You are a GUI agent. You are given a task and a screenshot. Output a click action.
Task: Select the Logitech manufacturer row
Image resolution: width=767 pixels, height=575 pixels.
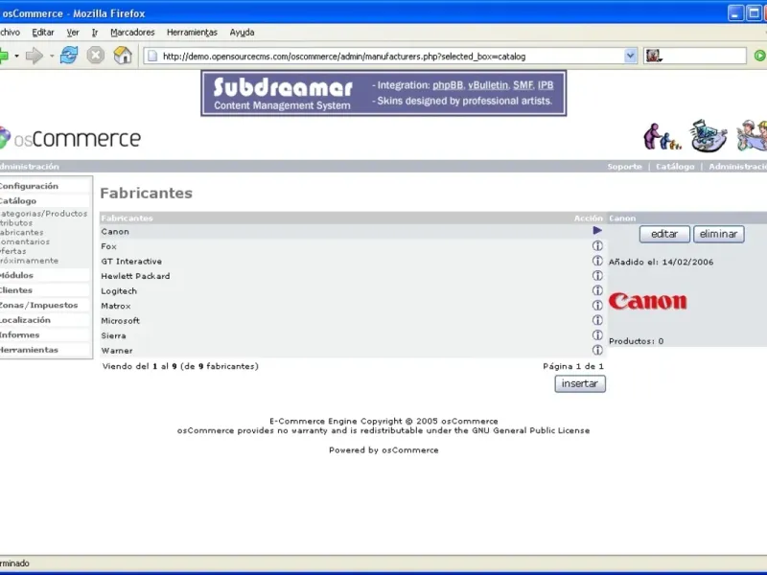tap(353, 291)
